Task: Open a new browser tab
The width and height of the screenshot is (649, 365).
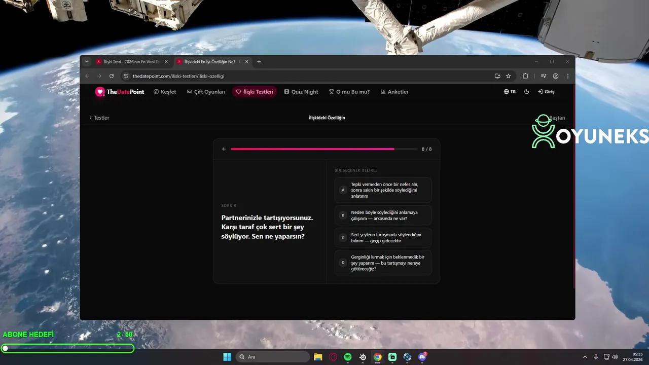Action: pyautogui.click(x=259, y=62)
